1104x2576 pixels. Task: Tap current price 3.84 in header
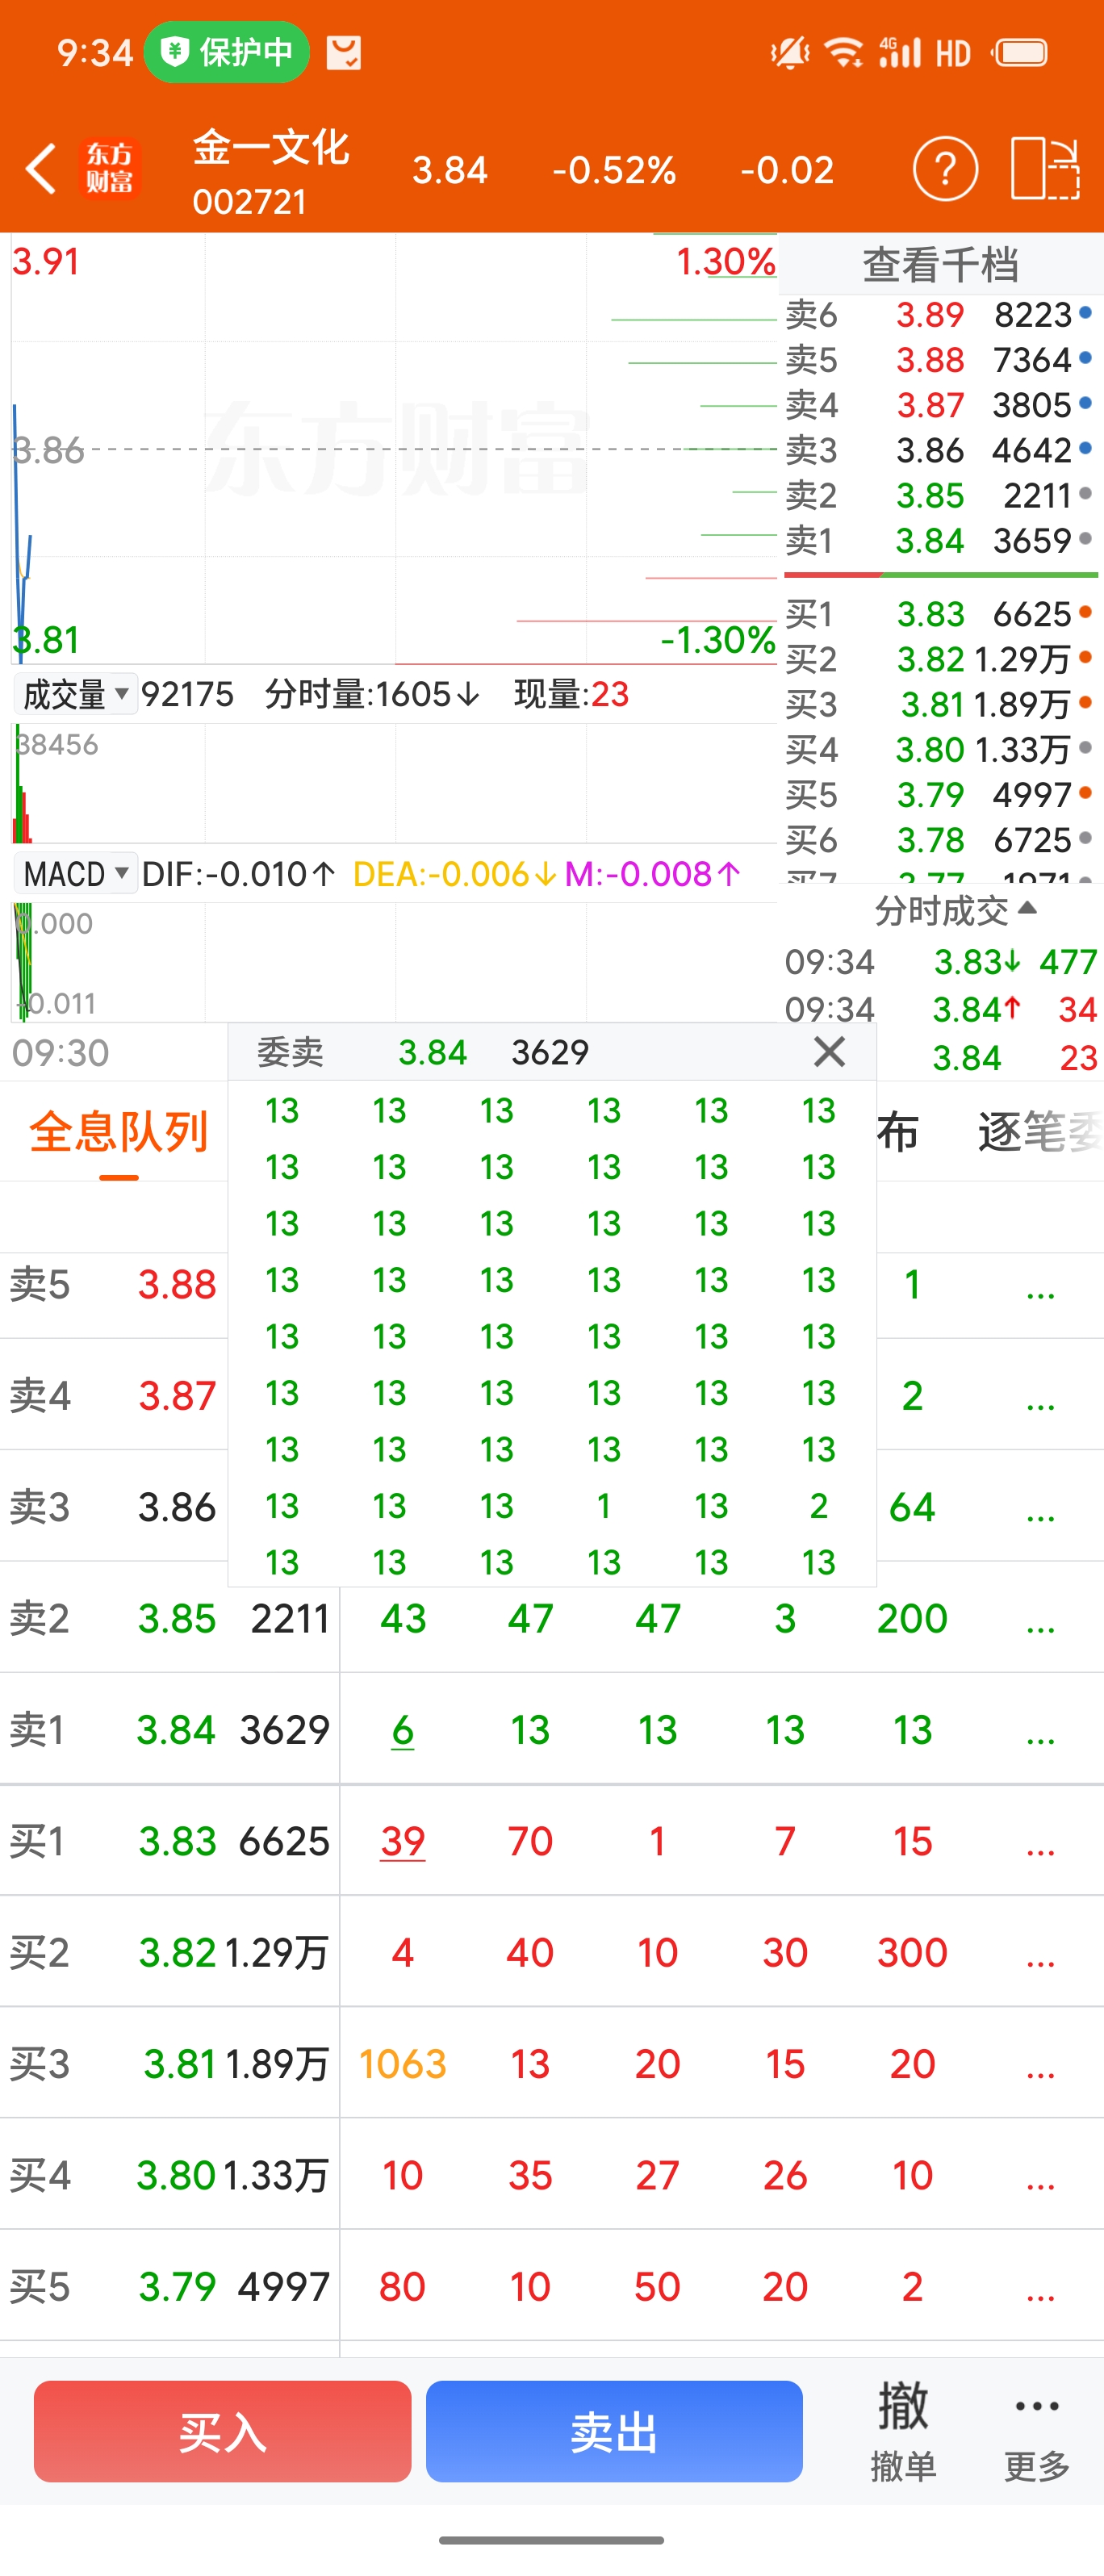coord(450,170)
